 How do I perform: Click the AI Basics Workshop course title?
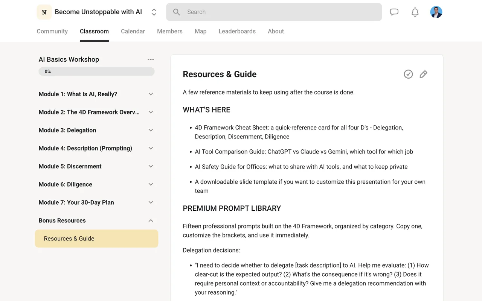coord(69,59)
